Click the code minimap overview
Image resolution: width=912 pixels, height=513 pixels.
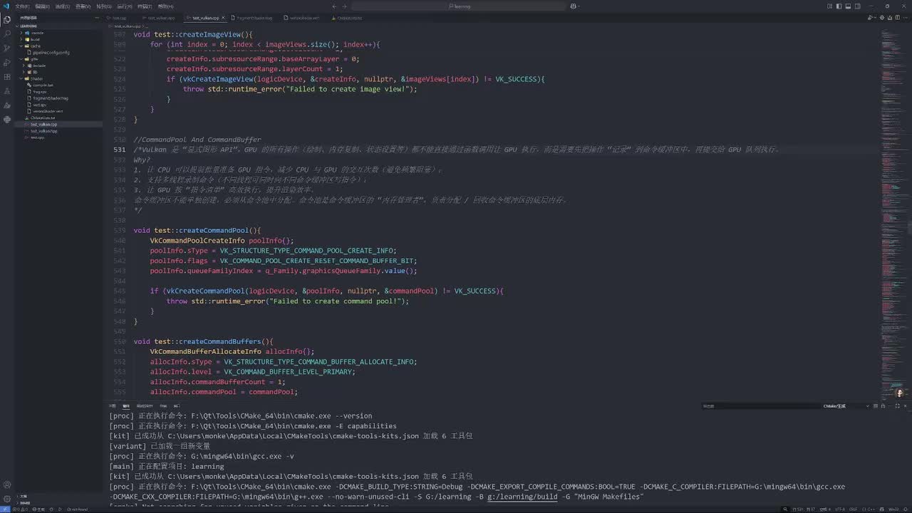click(x=893, y=214)
